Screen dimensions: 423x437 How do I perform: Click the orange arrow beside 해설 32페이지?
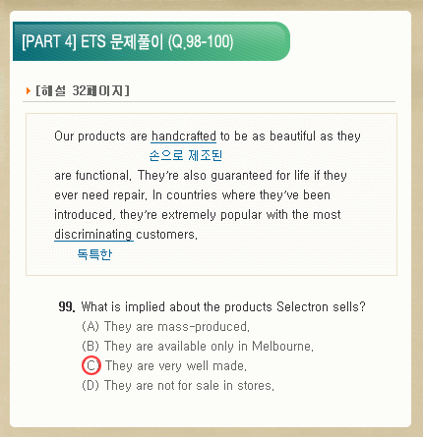pyautogui.click(x=29, y=90)
